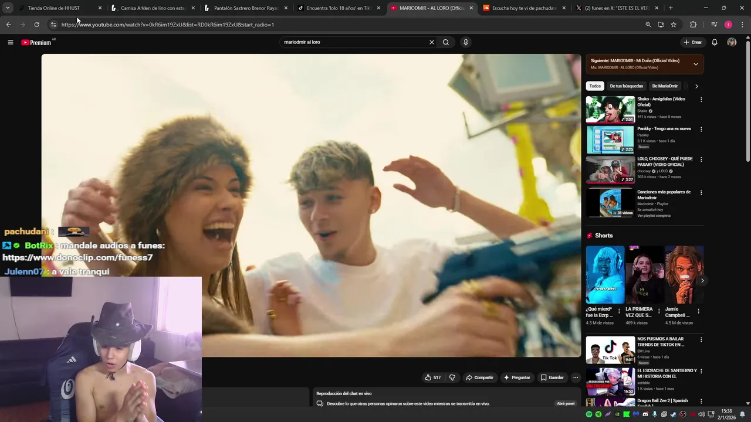Open options for Shako - Amigdalas video

pos(701,100)
